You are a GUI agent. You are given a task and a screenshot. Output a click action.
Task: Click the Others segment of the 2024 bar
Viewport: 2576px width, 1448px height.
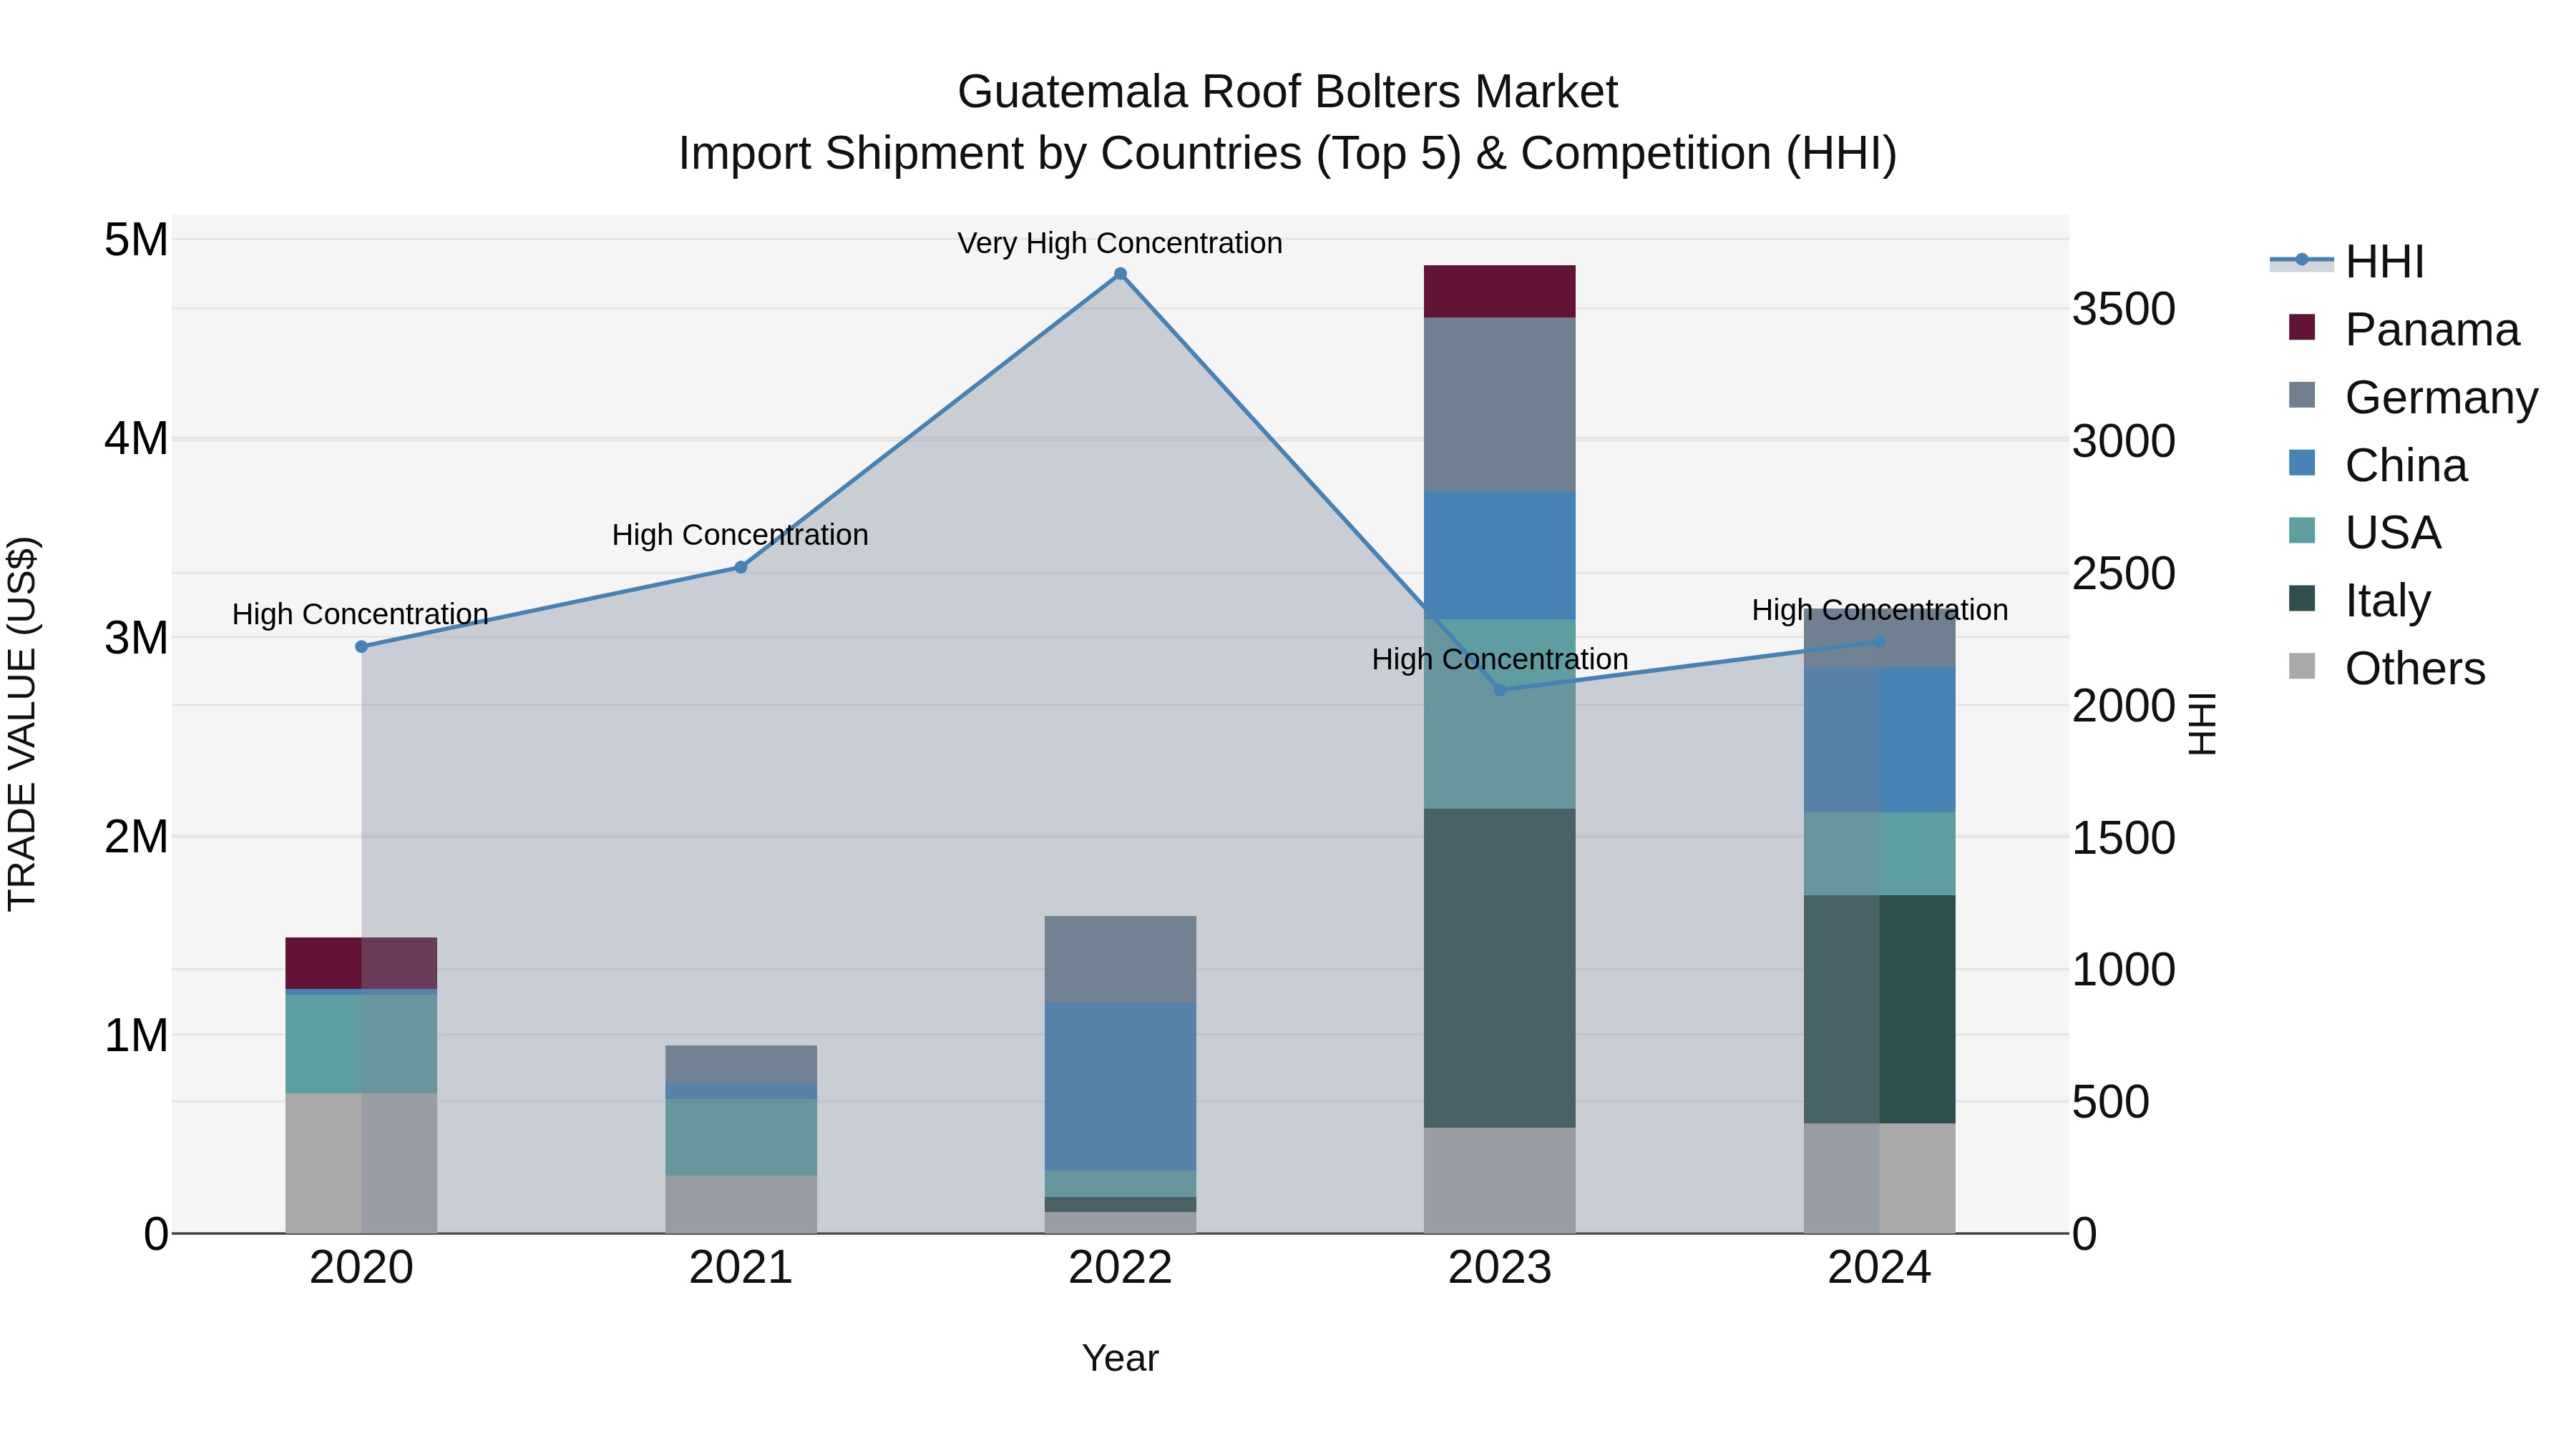[x=1879, y=1178]
